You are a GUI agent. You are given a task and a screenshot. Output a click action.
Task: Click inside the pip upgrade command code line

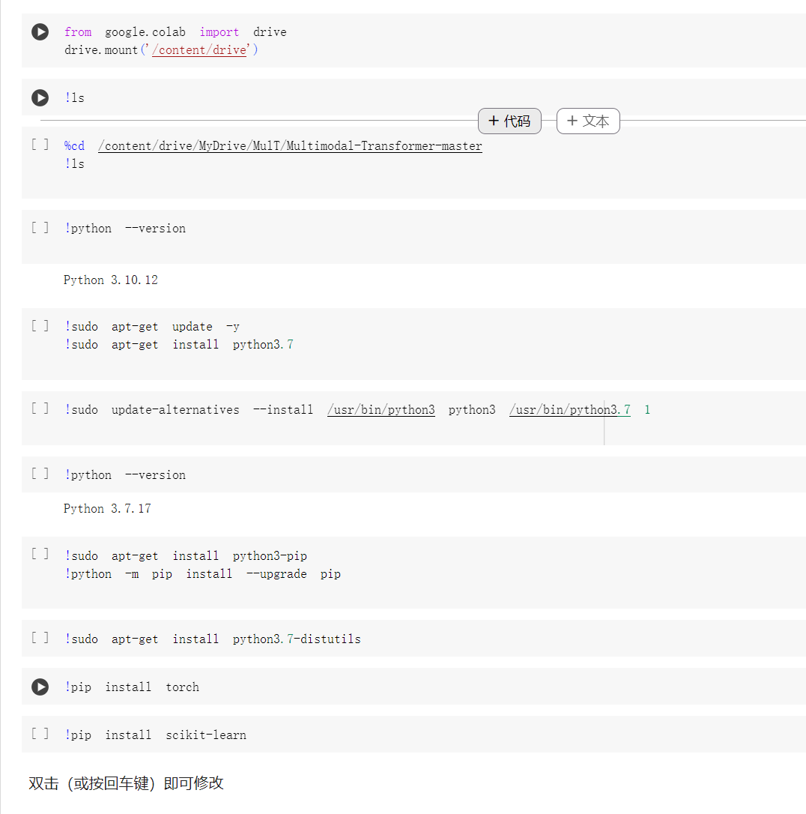point(202,573)
